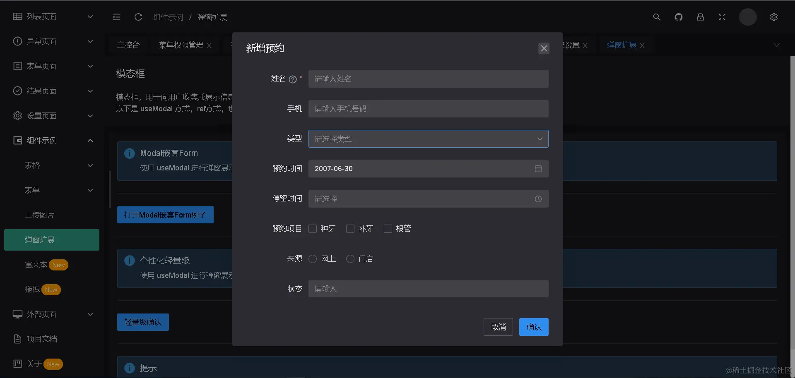The image size is (795, 378).
Task: Open the tabs overflow dropdown arrow
Action: tap(777, 45)
